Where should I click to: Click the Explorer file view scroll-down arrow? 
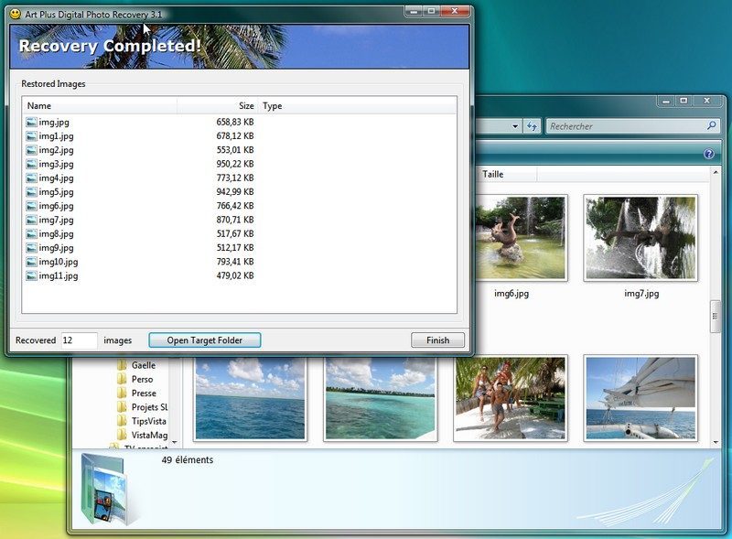[x=716, y=442]
